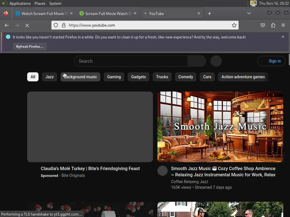Viewport: 290px width, 217px height.
Task: Select the Jazz filter chip
Action: [50, 77]
